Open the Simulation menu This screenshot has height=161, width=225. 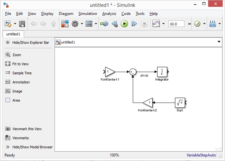tap(88, 14)
